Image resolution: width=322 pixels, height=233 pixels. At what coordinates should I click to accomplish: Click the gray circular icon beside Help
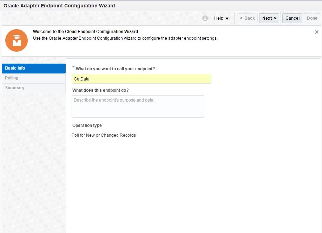(205, 18)
